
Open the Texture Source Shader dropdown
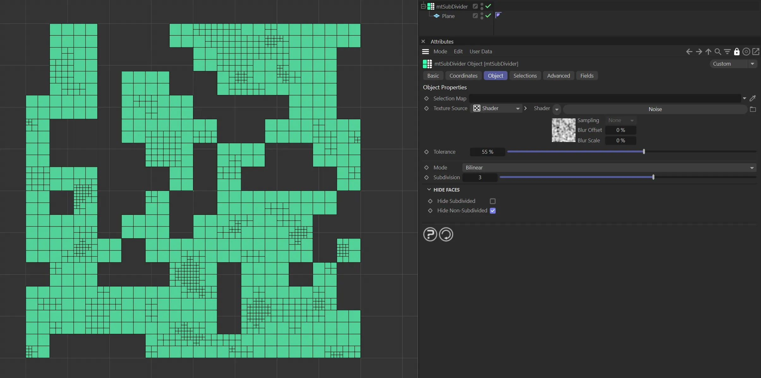coord(496,109)
